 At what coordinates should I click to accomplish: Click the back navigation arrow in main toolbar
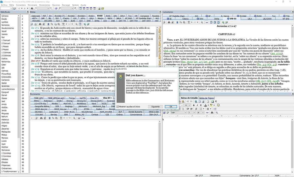click(x=19, y=8)
